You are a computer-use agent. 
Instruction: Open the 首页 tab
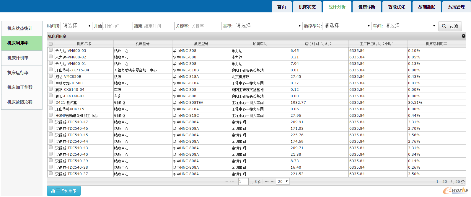[x=282, y=7]
